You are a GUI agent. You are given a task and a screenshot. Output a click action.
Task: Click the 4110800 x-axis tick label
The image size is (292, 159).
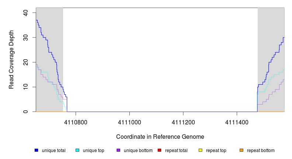point(76,122)
